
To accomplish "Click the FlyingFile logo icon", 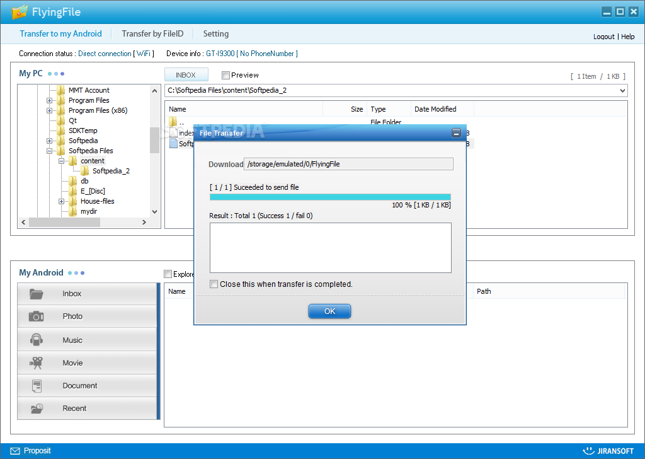I will pyautogui.click(x=20, y=12).
